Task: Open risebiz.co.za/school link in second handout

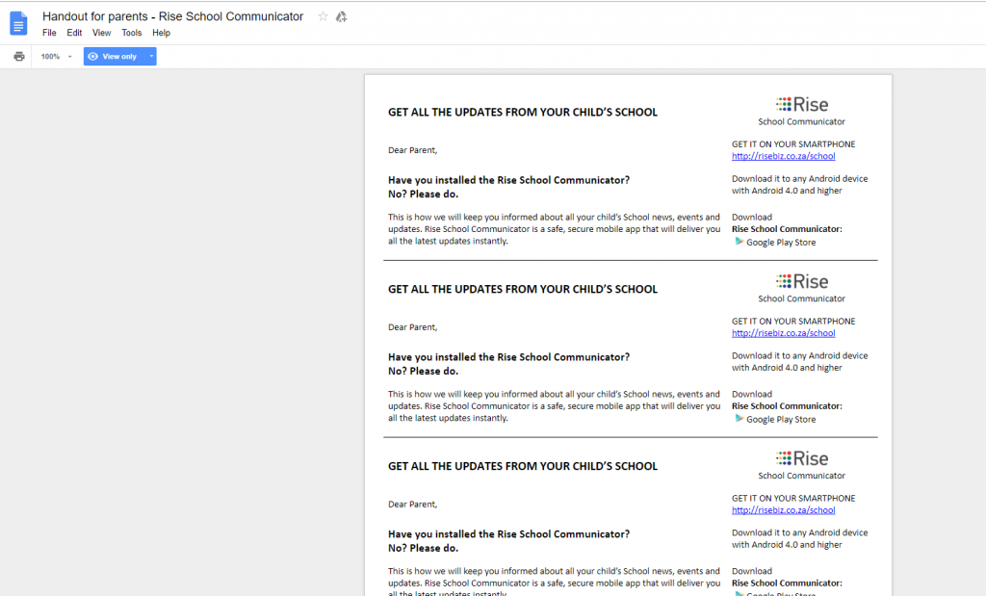Action: click(x=784, y=333)
